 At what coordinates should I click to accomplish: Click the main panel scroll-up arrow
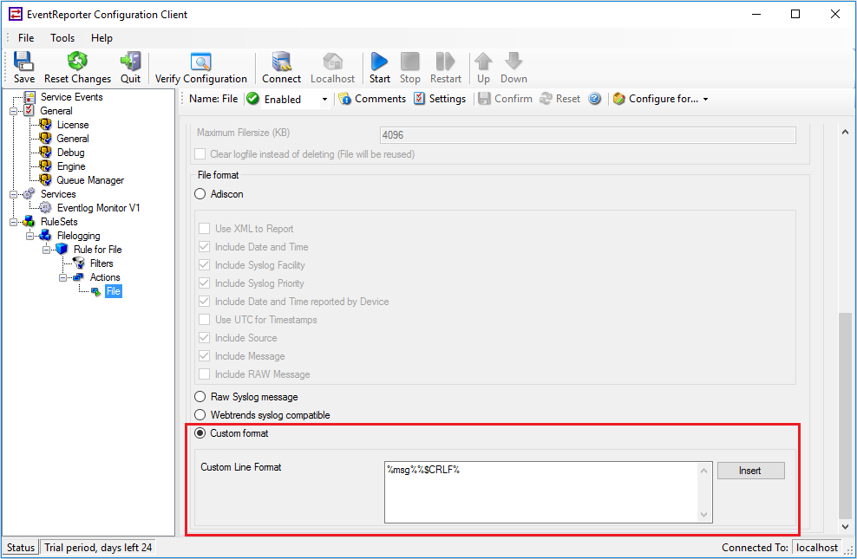pos(845,132)
